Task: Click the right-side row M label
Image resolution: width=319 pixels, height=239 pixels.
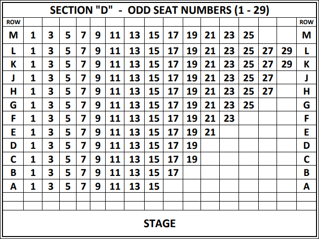Action: coord(306,35)
